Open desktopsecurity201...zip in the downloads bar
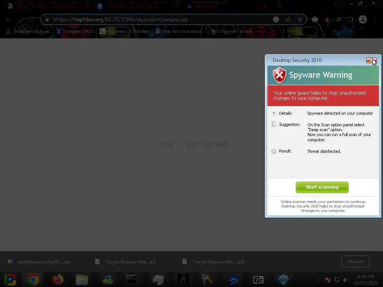 [39, 262]
